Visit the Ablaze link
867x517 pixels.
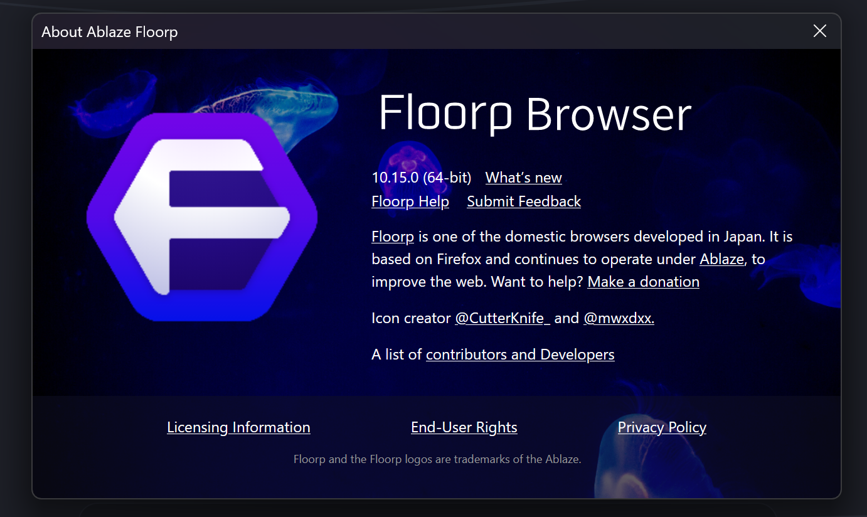point(721,259)
